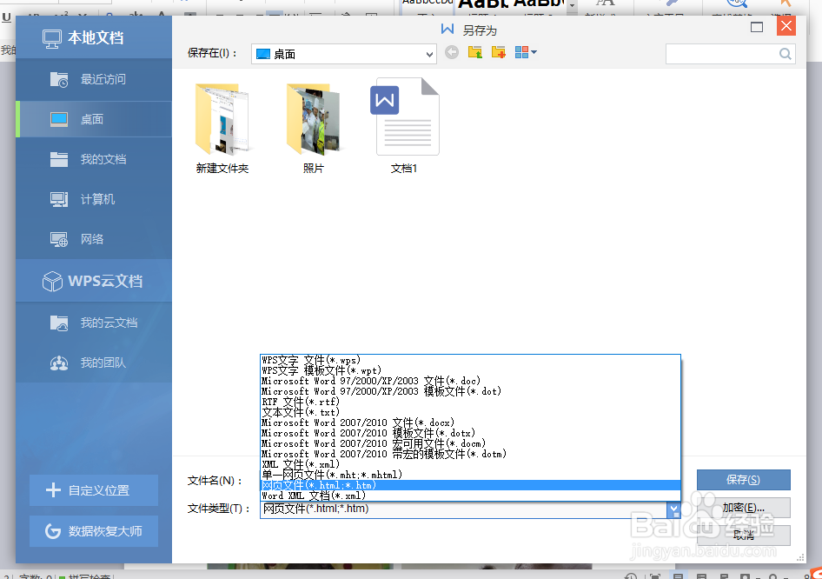Open 网络 network location

(x=94, y=239)
